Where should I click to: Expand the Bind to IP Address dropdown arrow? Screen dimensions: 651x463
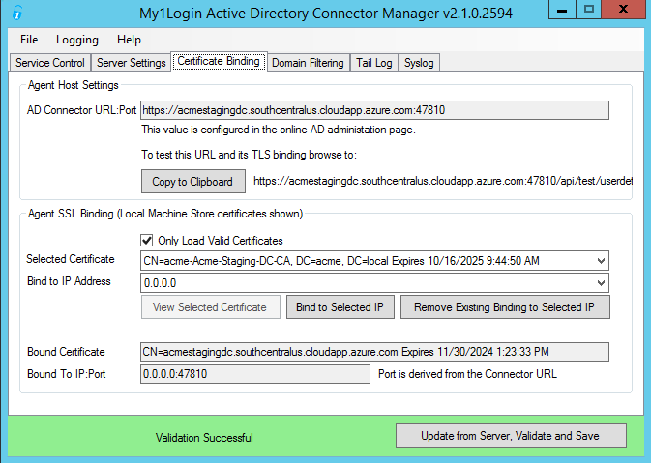pyautogui.click(x=601, y=283)
